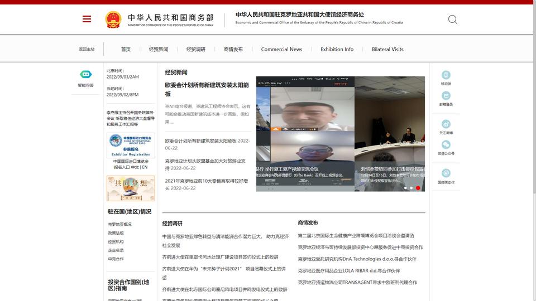Open the DnA Technologies d.o.o. partner request
Viewport: 536px width, 301px height.
pos(357,259)
